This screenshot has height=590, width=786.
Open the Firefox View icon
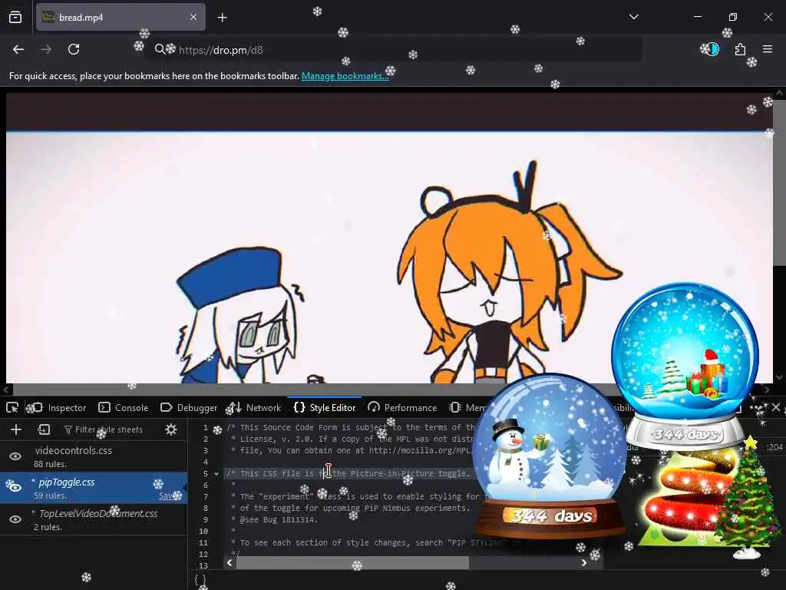(15, 17)
